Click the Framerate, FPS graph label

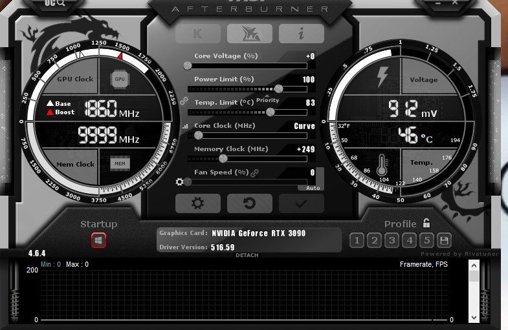point(424,264)
